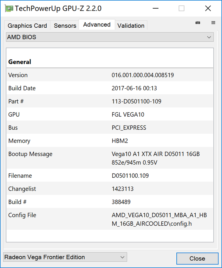Close the window with the X icon

click(208, 8)
